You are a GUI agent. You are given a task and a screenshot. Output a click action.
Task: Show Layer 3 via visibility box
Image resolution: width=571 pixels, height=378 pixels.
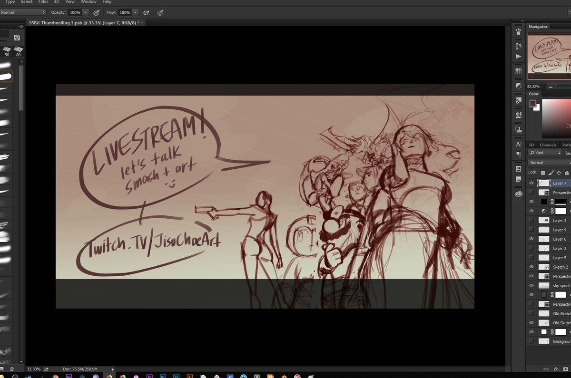point(532,220)
